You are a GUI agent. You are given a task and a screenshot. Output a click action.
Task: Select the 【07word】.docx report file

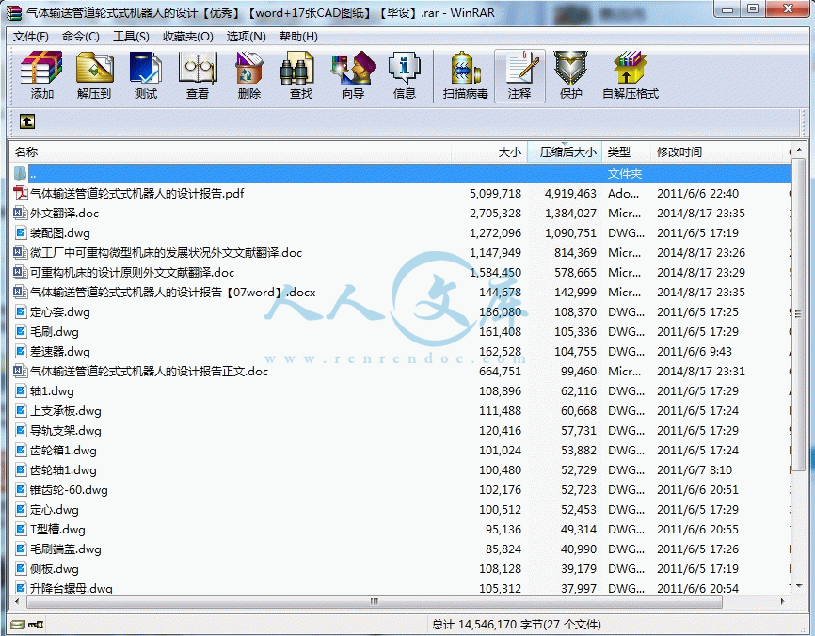[172, 292]
